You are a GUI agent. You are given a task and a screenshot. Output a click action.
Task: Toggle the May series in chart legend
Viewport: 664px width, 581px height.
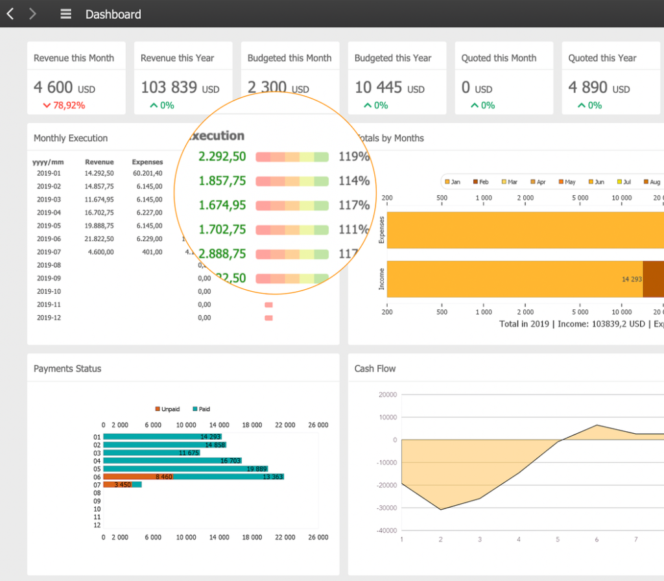click(565, 182)
